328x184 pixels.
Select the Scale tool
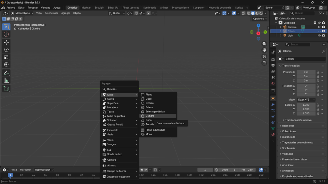pos(6,57)
